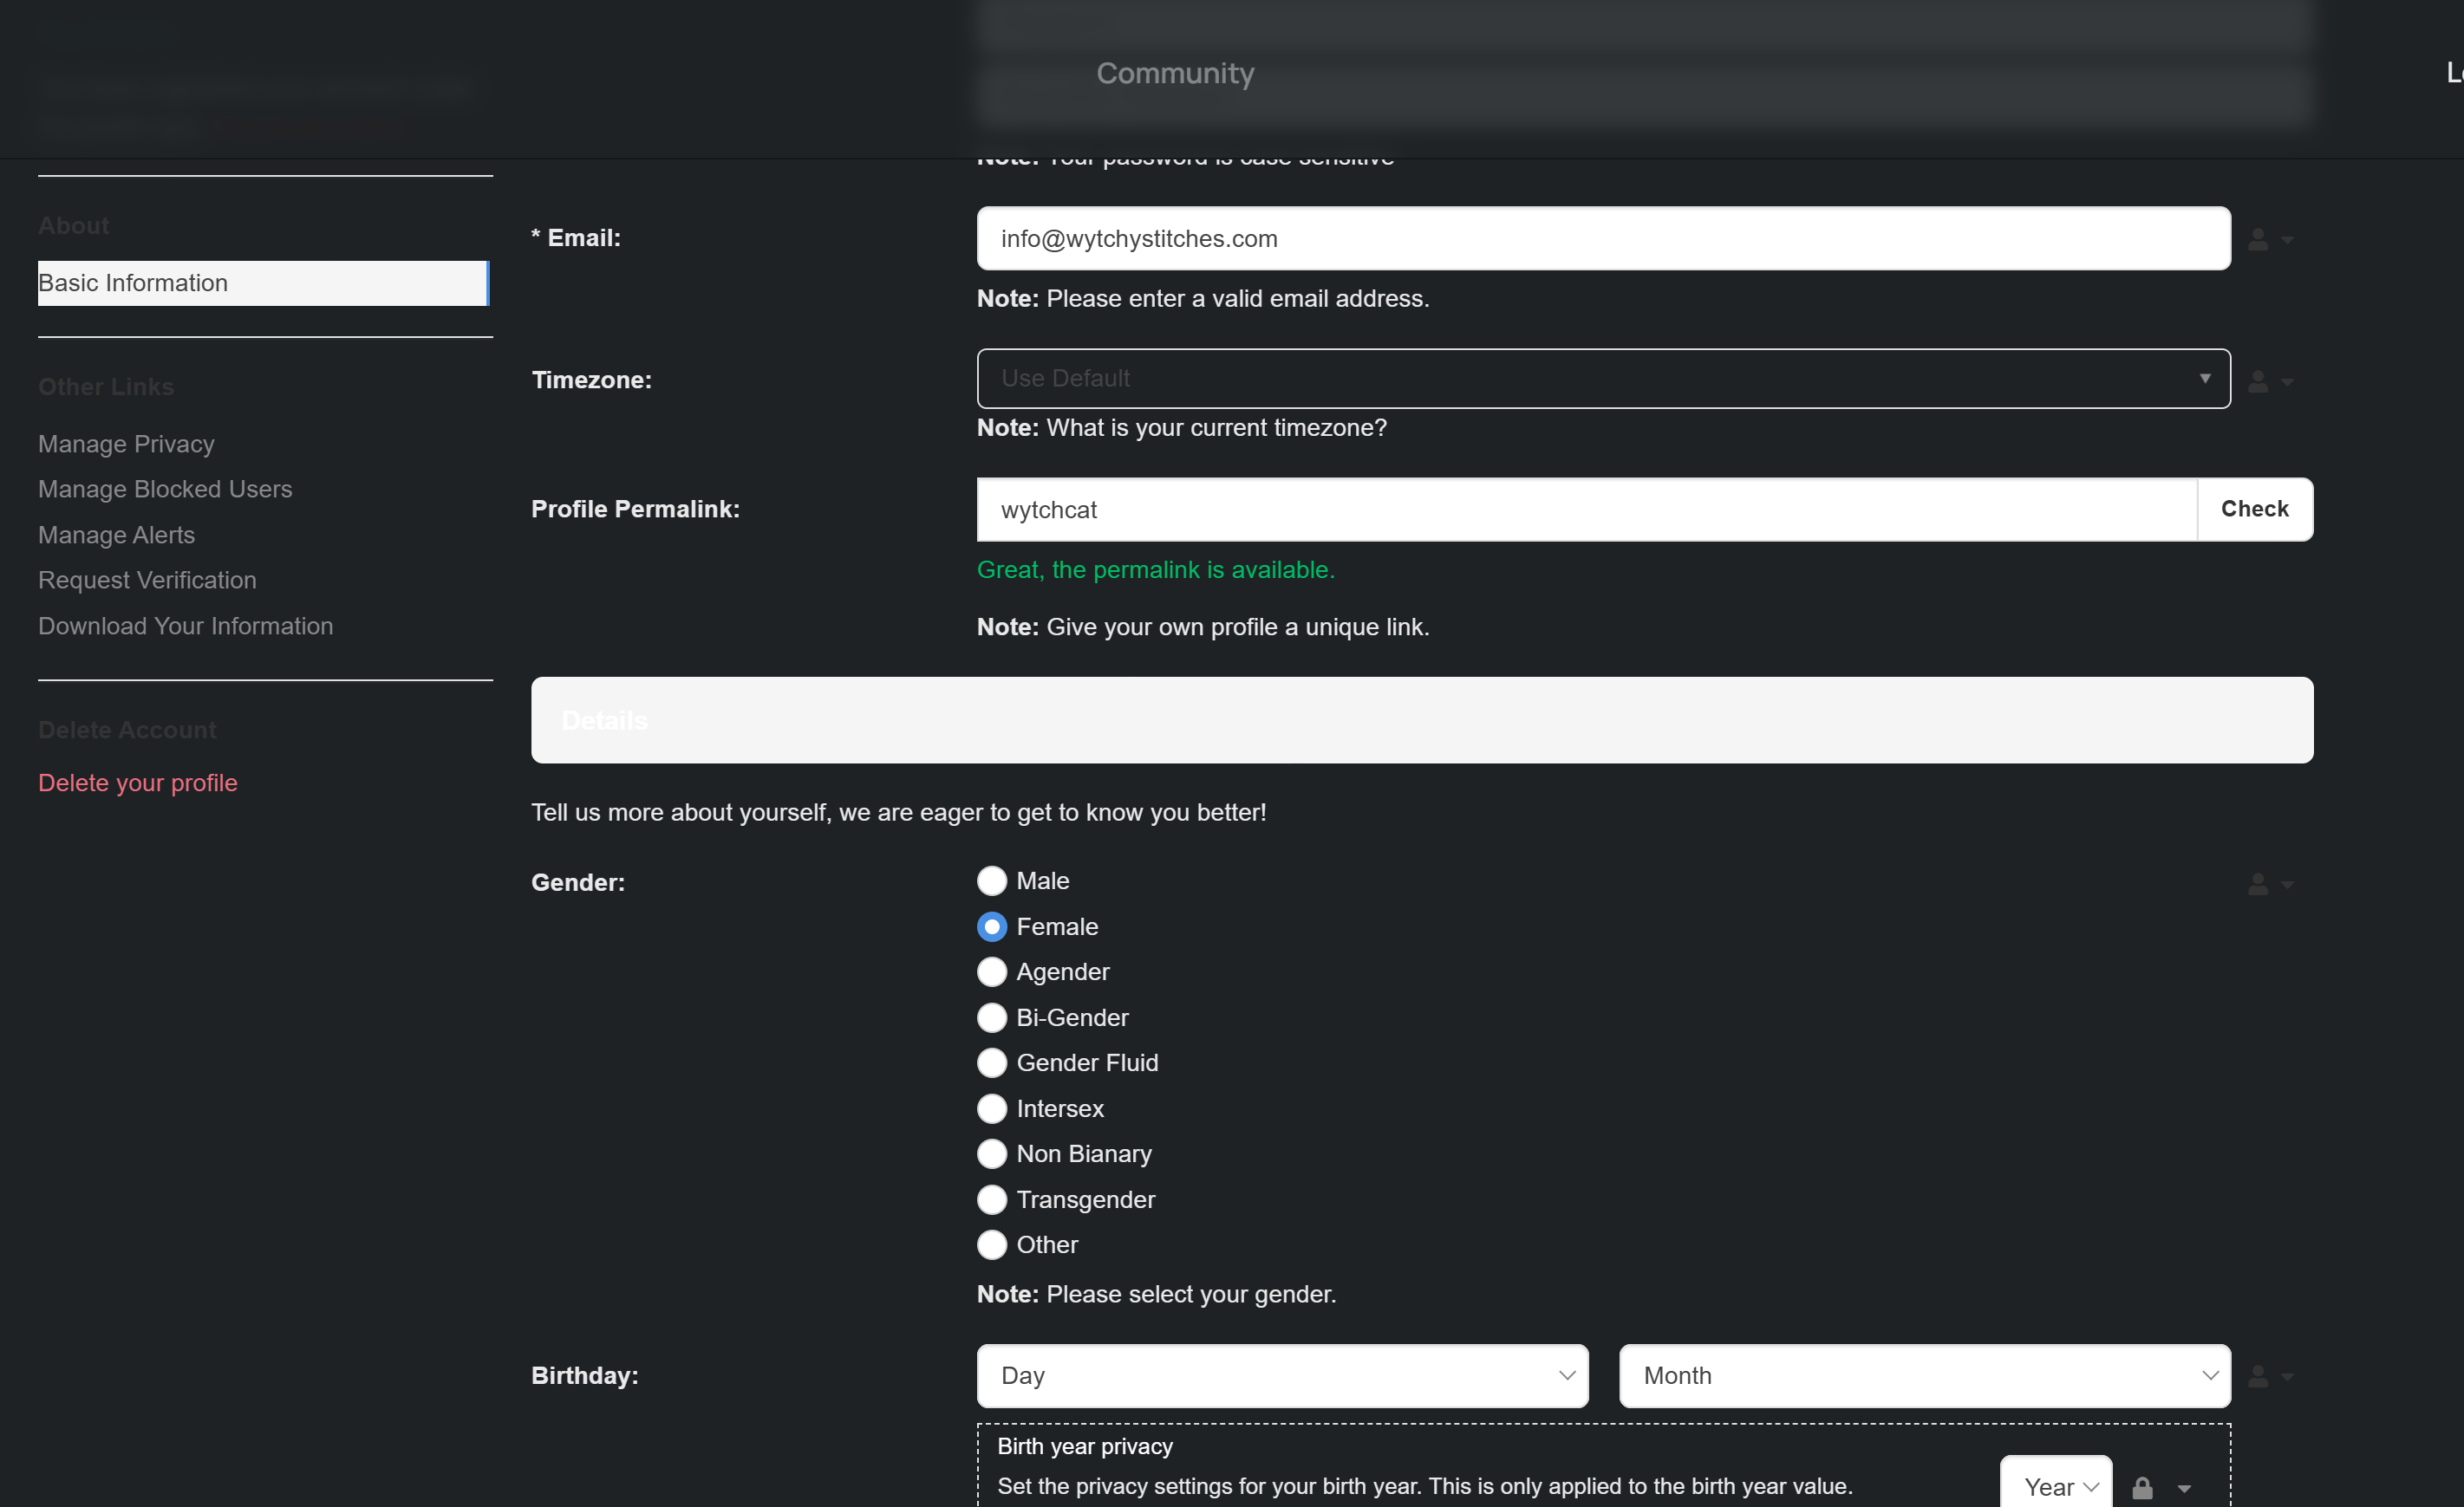Open the birthday Month dropdown
Screen dimensions: 2464x1507
click(x=1924, y=1376)
